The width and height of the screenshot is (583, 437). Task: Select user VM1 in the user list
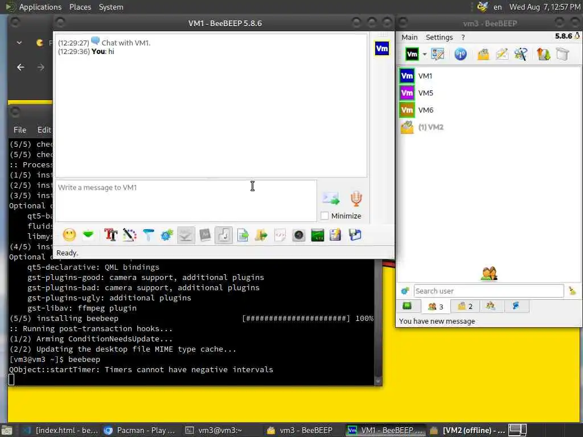(489, 76)
